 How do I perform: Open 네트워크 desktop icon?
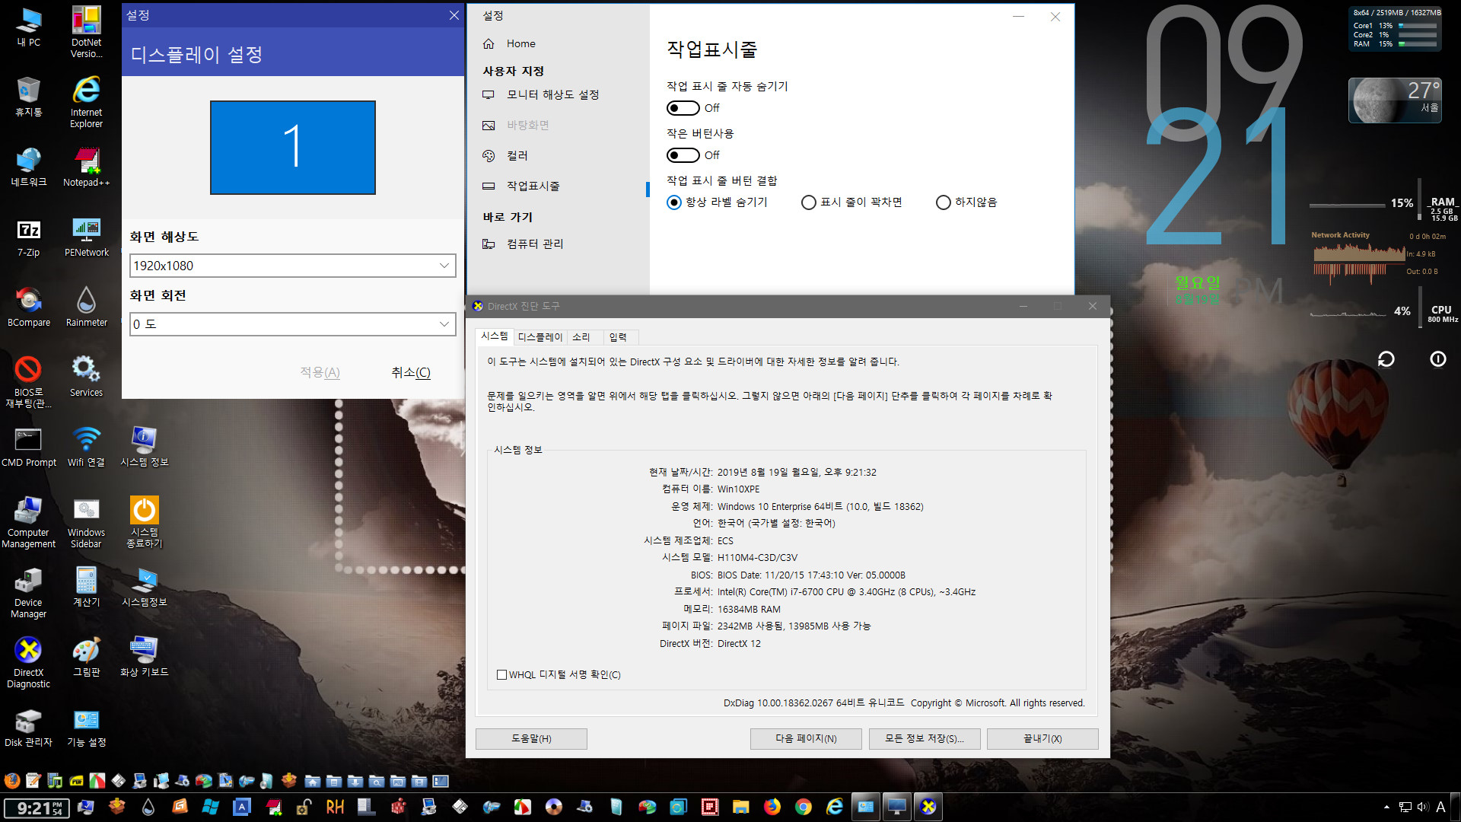pos(29,167)
